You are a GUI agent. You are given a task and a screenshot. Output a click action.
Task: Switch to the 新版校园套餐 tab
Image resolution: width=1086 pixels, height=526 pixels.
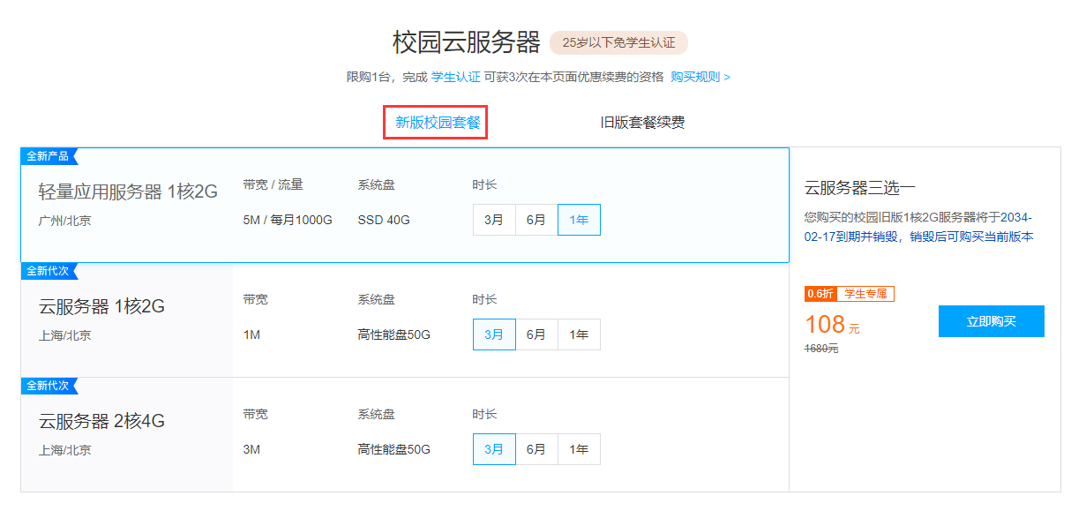[x=435, y=123]
